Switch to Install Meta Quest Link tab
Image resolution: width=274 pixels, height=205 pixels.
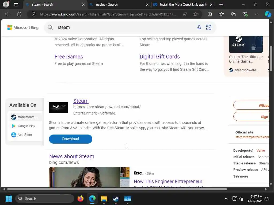182,5
